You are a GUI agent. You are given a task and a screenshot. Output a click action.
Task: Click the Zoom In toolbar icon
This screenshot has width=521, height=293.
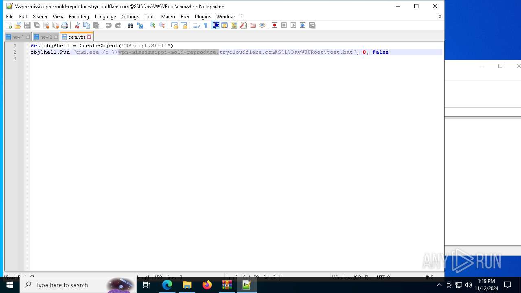click(152, 25)
